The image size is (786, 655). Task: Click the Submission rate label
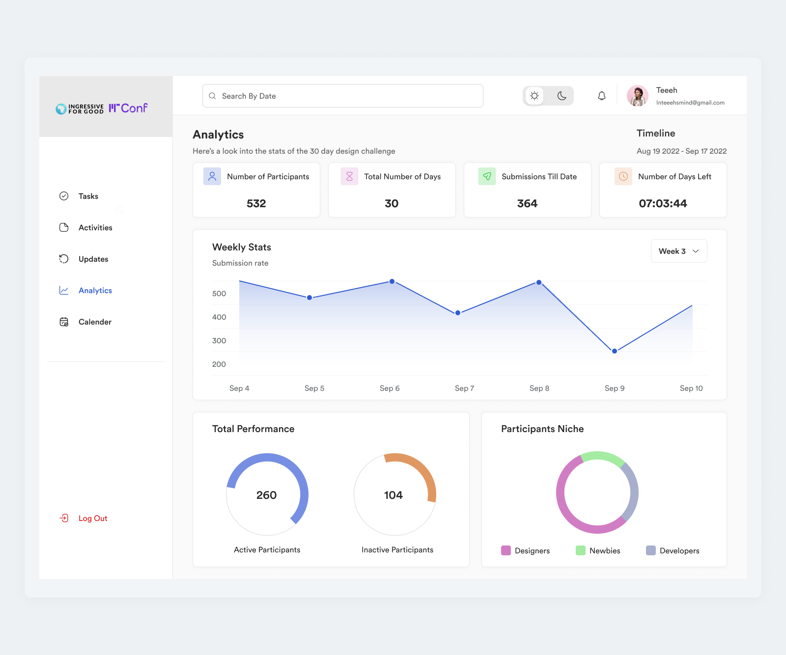pos(240,263)
